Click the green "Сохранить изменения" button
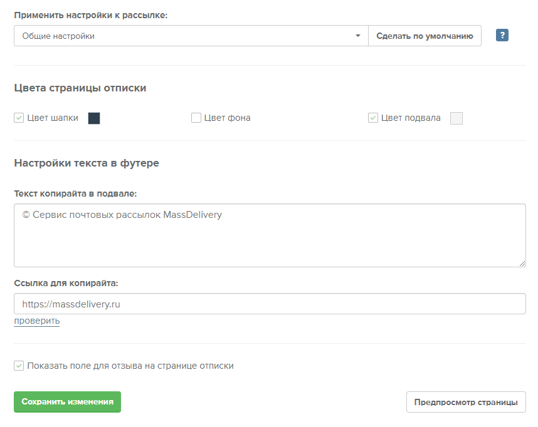 coord(67,402)
